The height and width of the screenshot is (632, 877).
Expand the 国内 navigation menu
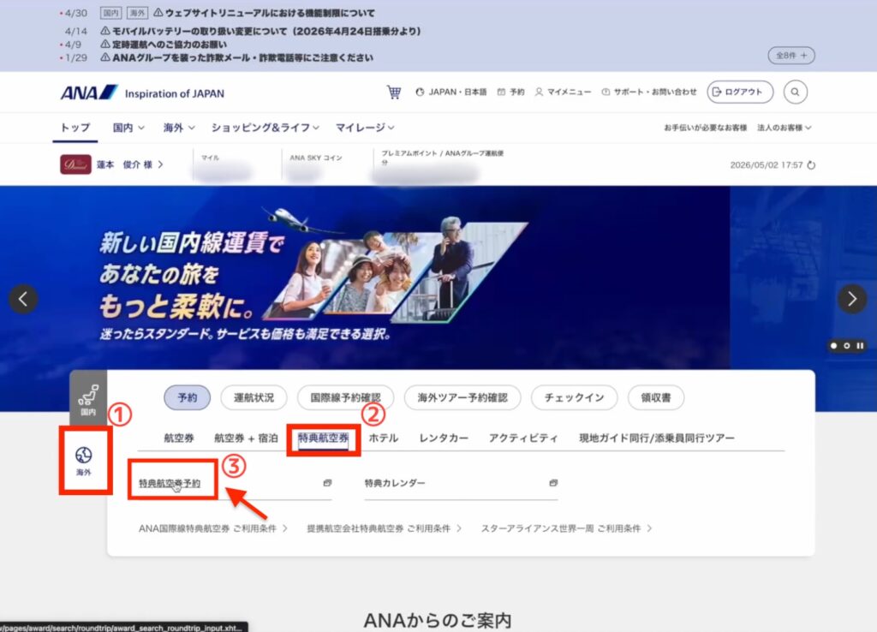click(128, 128)
